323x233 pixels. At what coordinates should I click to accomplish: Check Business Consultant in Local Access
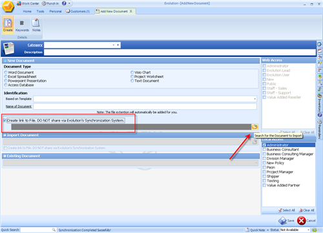(264, 150)
